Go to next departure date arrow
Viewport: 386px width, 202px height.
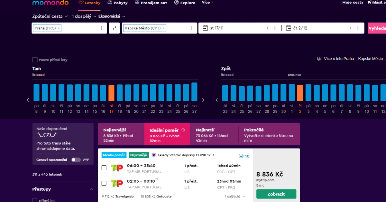[275, 28]
